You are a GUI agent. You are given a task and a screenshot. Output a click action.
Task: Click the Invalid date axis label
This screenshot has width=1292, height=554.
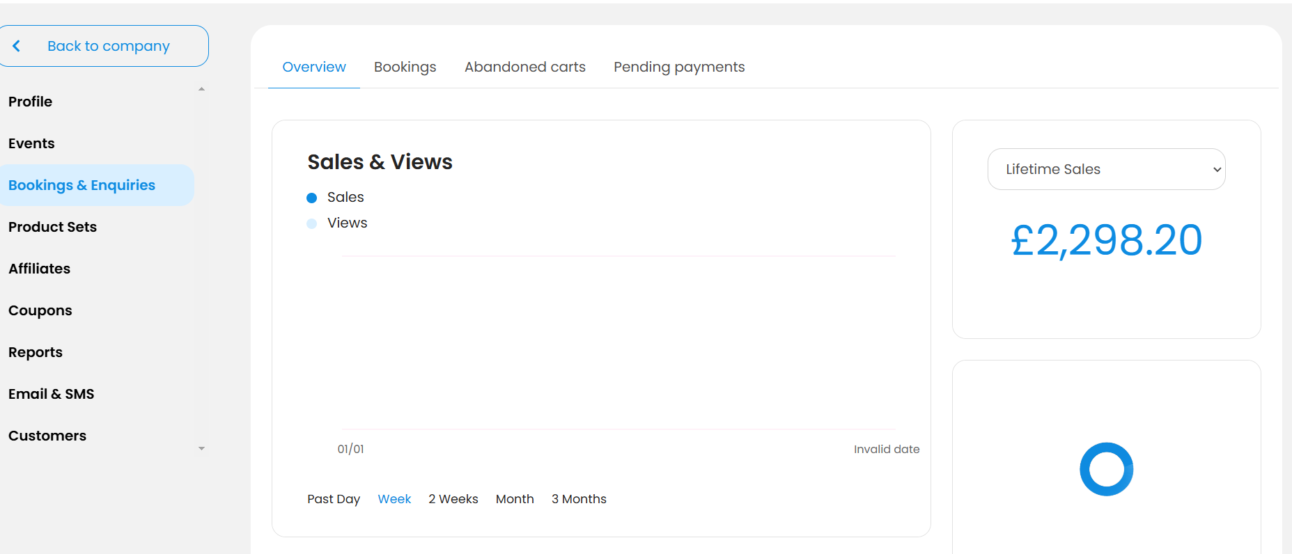pos(887,449)
